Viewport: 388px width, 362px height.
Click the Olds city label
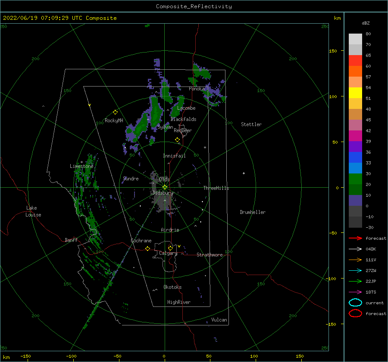(x=164, y=179)
